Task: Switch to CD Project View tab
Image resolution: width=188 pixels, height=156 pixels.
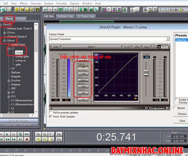Action: point(86,16)
